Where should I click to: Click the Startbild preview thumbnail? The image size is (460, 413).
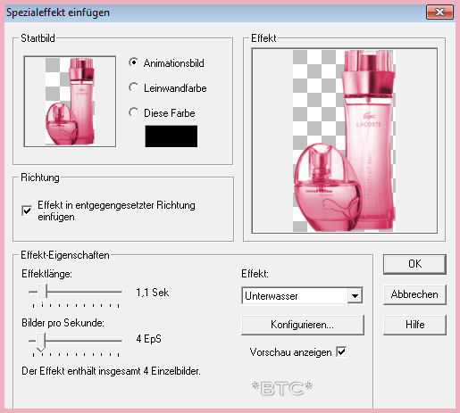tap(70, 102)
